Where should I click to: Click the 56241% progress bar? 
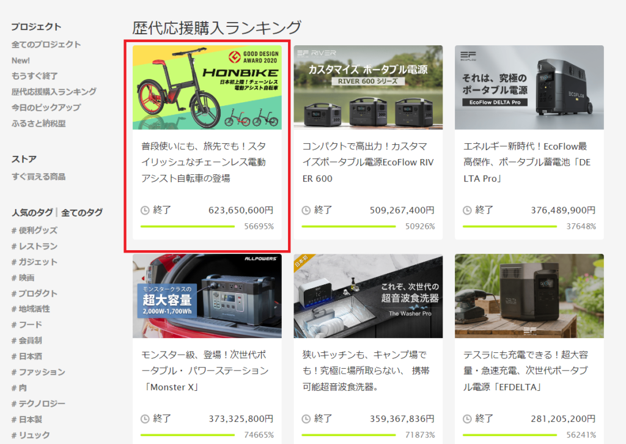point(510,435)
